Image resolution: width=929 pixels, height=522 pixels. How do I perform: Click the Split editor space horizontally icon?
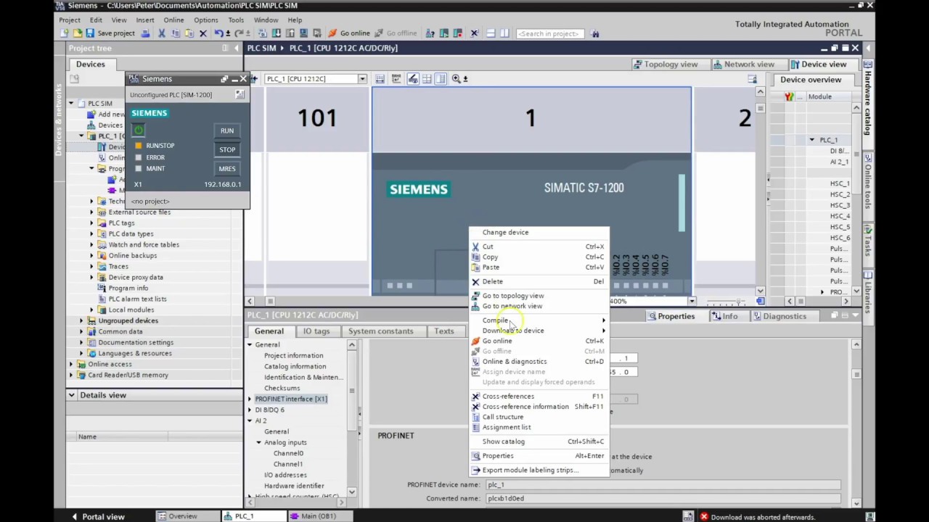pyautogui.click(x=491, y=33)
